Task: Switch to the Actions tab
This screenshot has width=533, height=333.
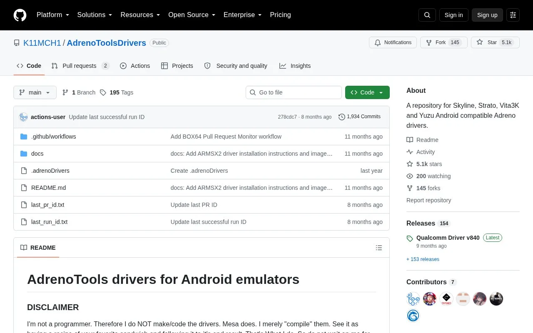Action: [135, 66]
